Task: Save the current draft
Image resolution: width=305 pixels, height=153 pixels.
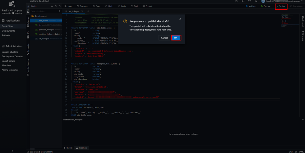Action: pyautogui.click(x=96, y=6)
